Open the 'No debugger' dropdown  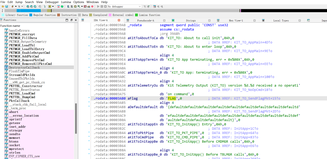pos(124,6)
